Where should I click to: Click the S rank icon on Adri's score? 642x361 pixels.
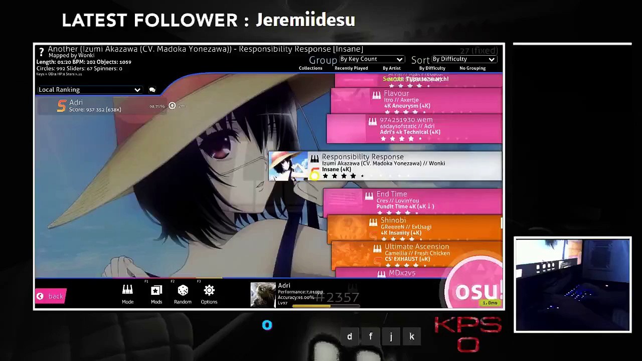[61, 106]
